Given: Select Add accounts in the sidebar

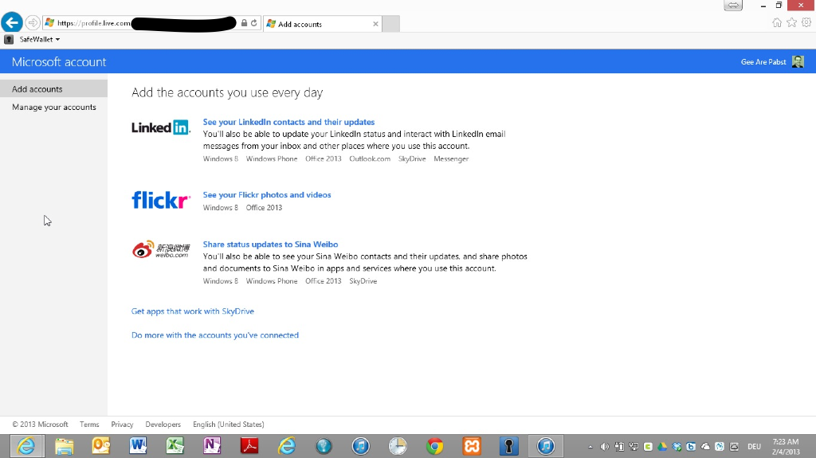Looking at the screenshot, I should pyautogui.click(x=37, y=89).
